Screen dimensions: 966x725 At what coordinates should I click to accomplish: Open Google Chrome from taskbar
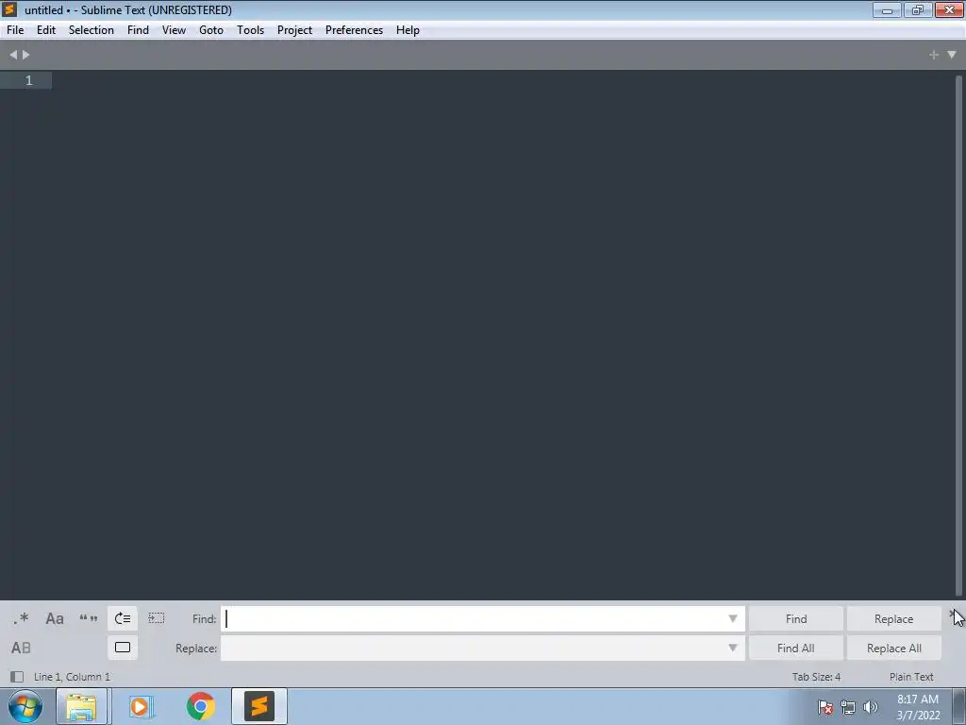click(x=201, y=706)
